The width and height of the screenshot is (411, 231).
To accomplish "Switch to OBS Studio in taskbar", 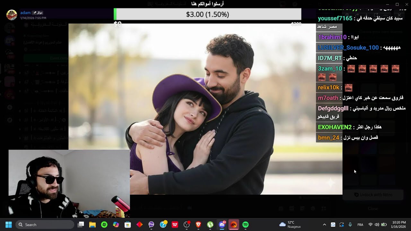I will click(x=187, y=225).
